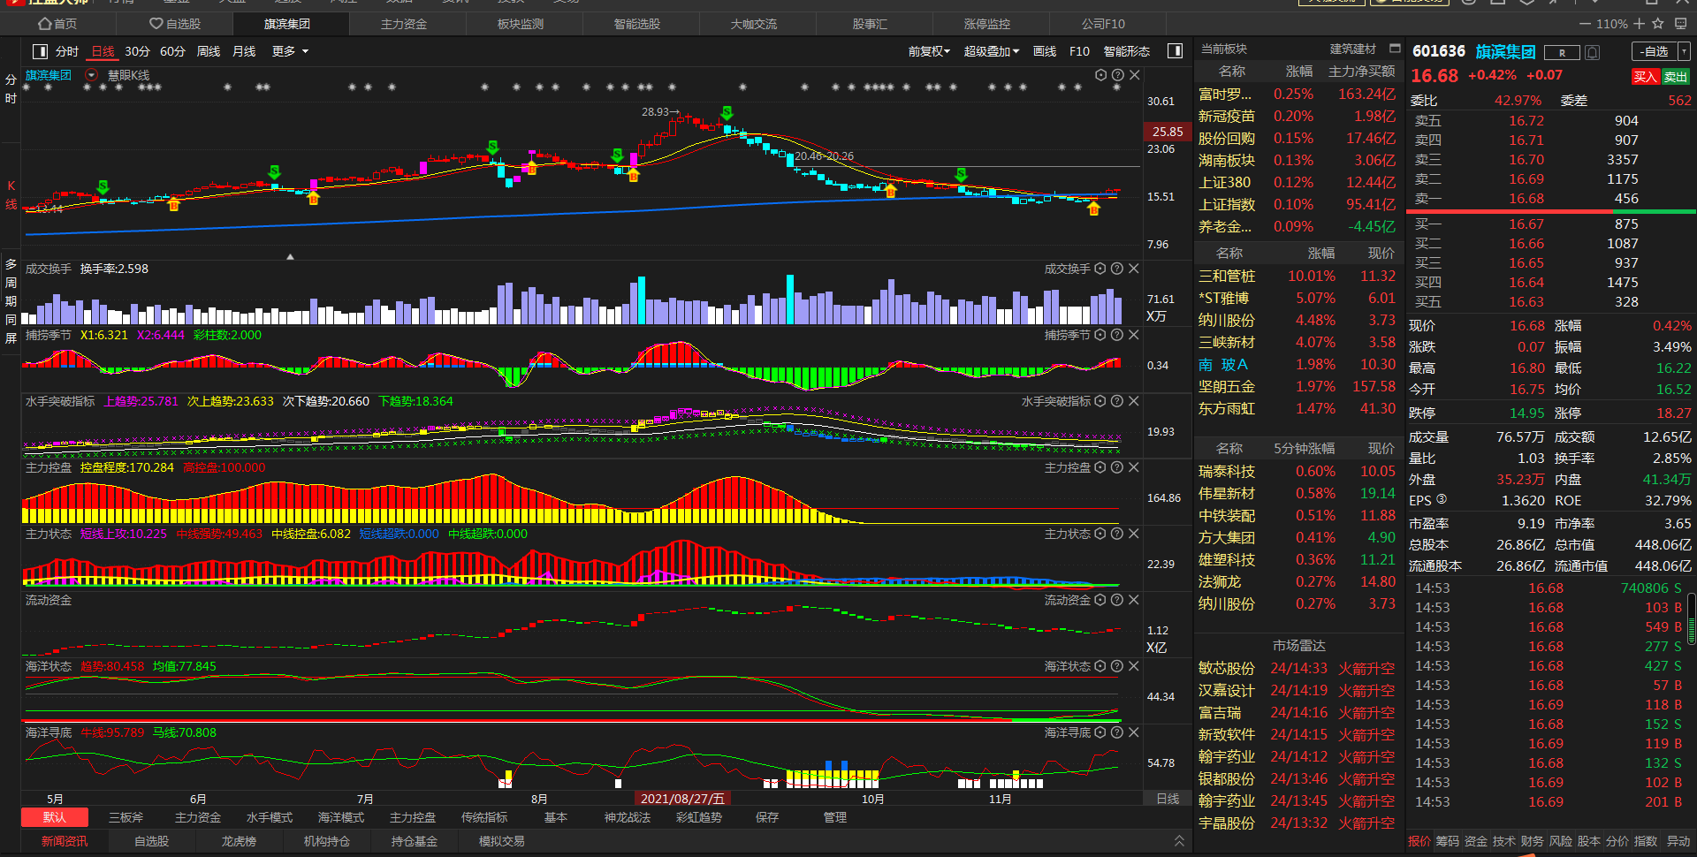The height and width of the screenshot is (857, 1697).
Task: Open the 超级叠加 overlay dropdown
Action: (992, 51)
